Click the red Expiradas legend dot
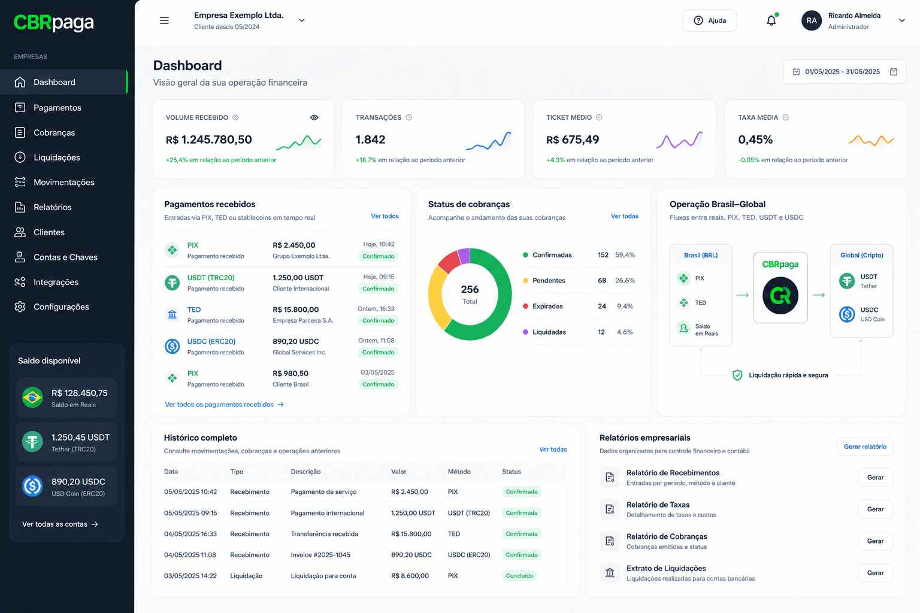The image size is (920, 613). 525,306
